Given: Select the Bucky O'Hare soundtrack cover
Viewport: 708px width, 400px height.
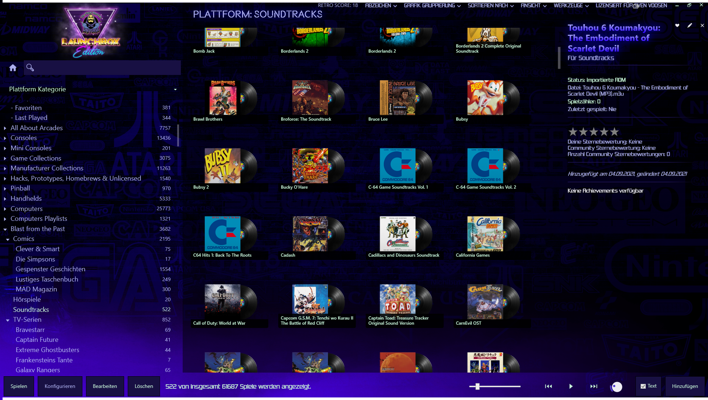Looking at the screenshot, I should point(310,166).
